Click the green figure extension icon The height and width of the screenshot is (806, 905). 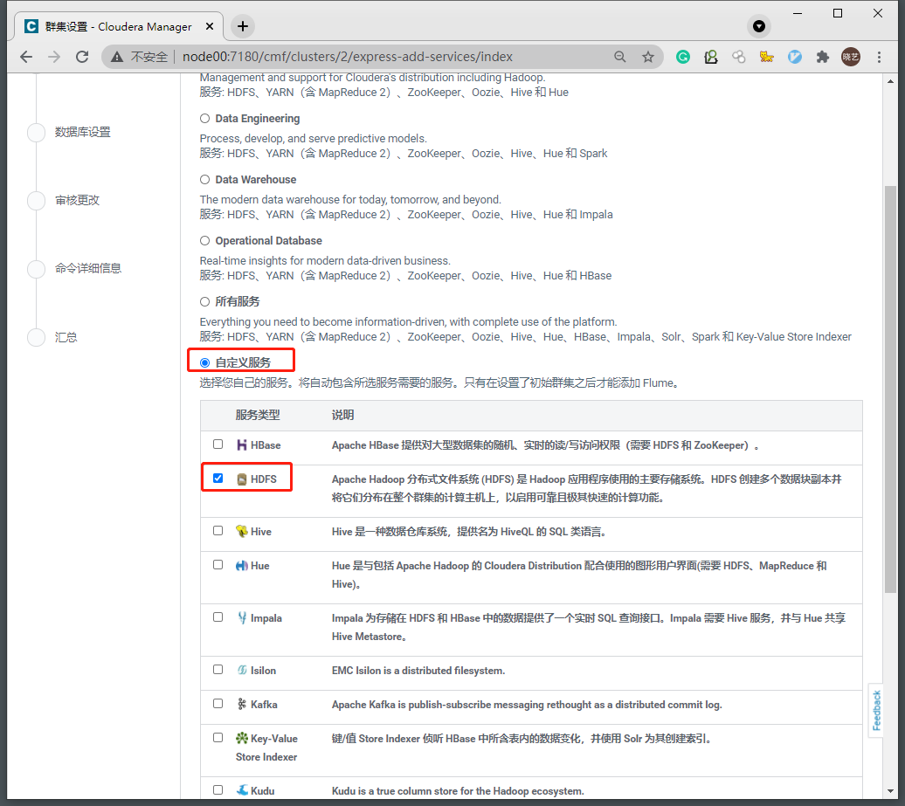[x=711, y=57]
